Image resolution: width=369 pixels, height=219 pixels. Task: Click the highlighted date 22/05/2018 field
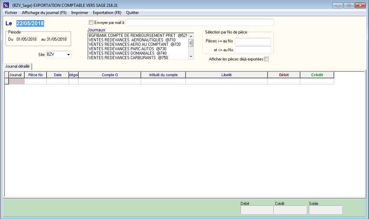tap(30, 23)
